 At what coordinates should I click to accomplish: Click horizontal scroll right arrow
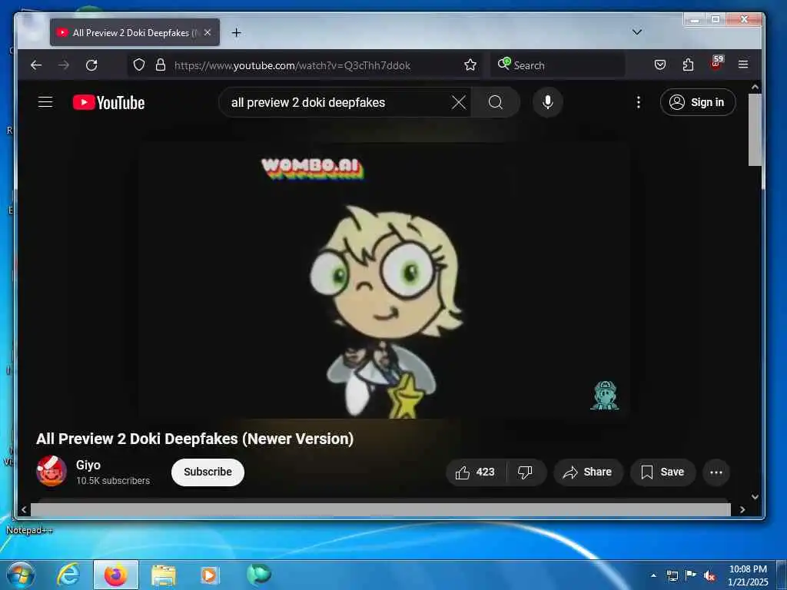pyautogui.click(x=742, y=510)
